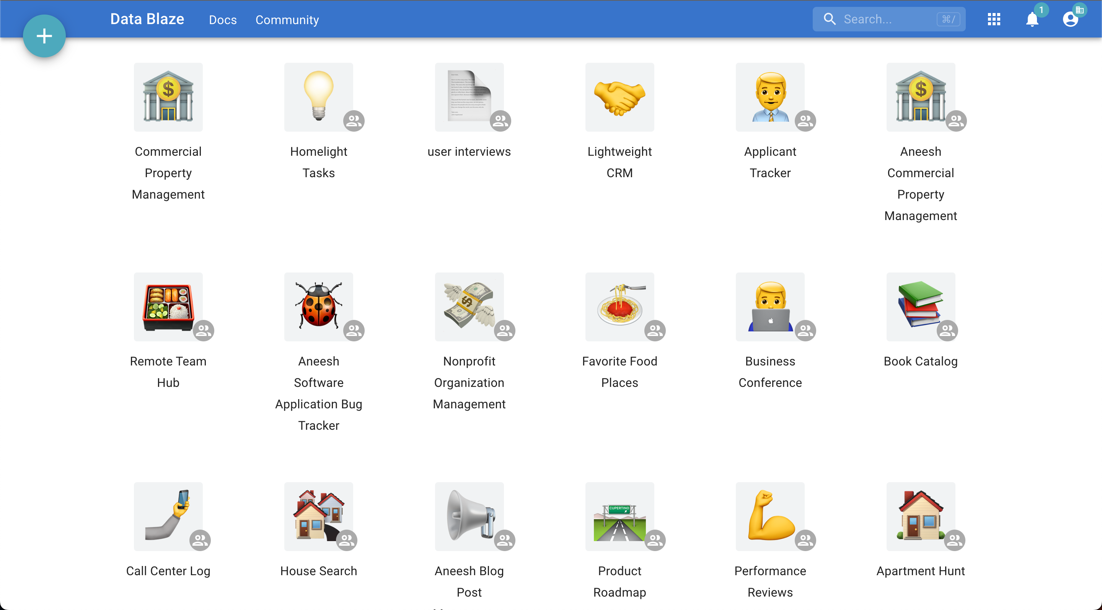Open the Aneesh Software Application Bug Tracker ladybug

click(318, 306)
